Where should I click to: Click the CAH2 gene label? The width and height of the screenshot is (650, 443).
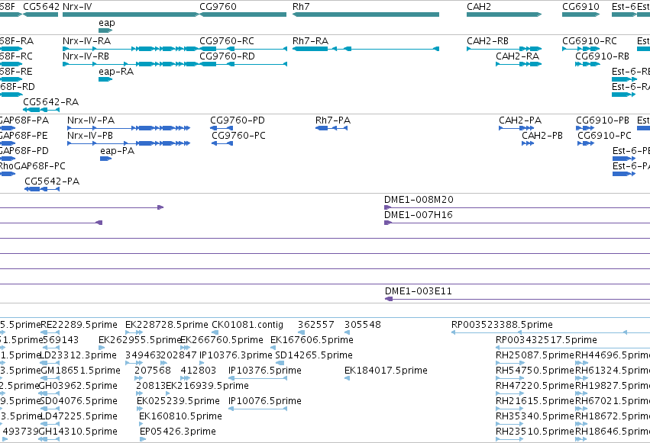click(x=479, y=7)
